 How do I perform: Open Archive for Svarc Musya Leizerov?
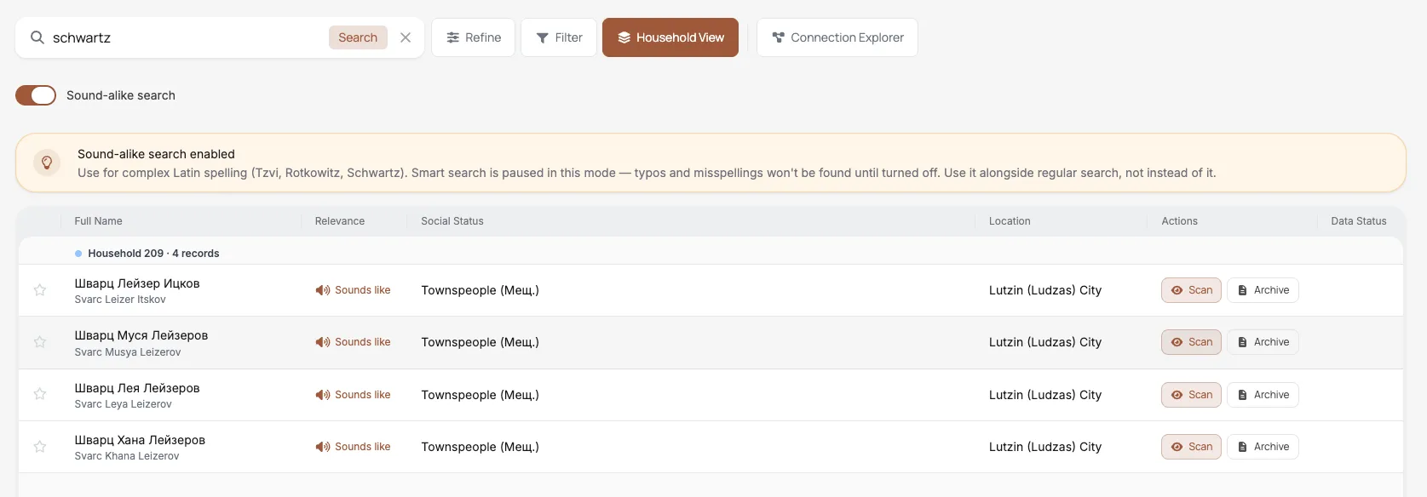pyautogui.click(x=1263, y=342)
